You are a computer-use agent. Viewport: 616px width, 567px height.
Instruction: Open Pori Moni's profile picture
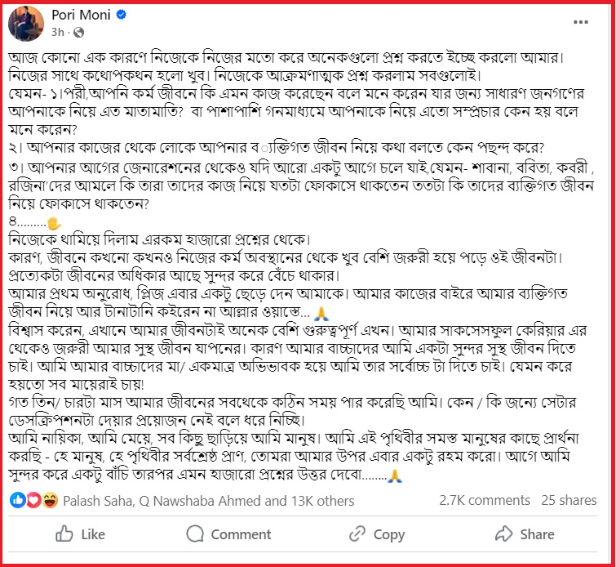click(x=26, y=24)
